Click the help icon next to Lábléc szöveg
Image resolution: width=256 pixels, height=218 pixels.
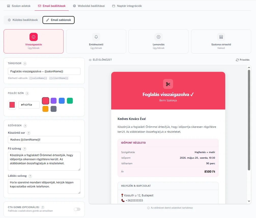(x=30, y=176)
